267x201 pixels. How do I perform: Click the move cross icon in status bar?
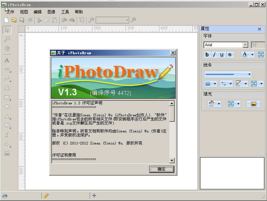[x=94, y=195]
